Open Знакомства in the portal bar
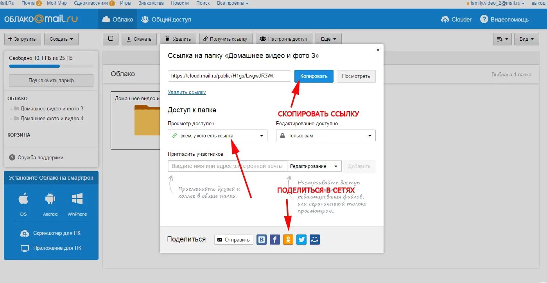547x283 pixels. click(x=151, y=3)
